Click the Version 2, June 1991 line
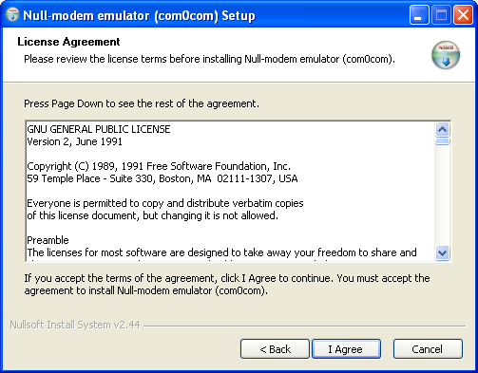This screenshot has width=478, height=373. [x=74, y=141]
